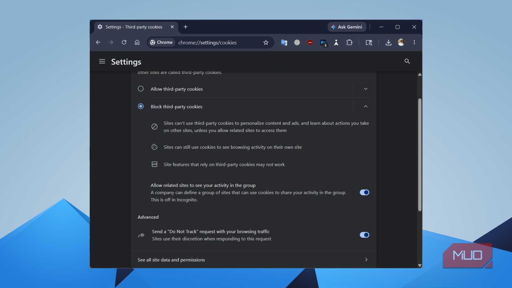Open the tab search side panel icon
512x288 pixels.
tap(369, 43)
